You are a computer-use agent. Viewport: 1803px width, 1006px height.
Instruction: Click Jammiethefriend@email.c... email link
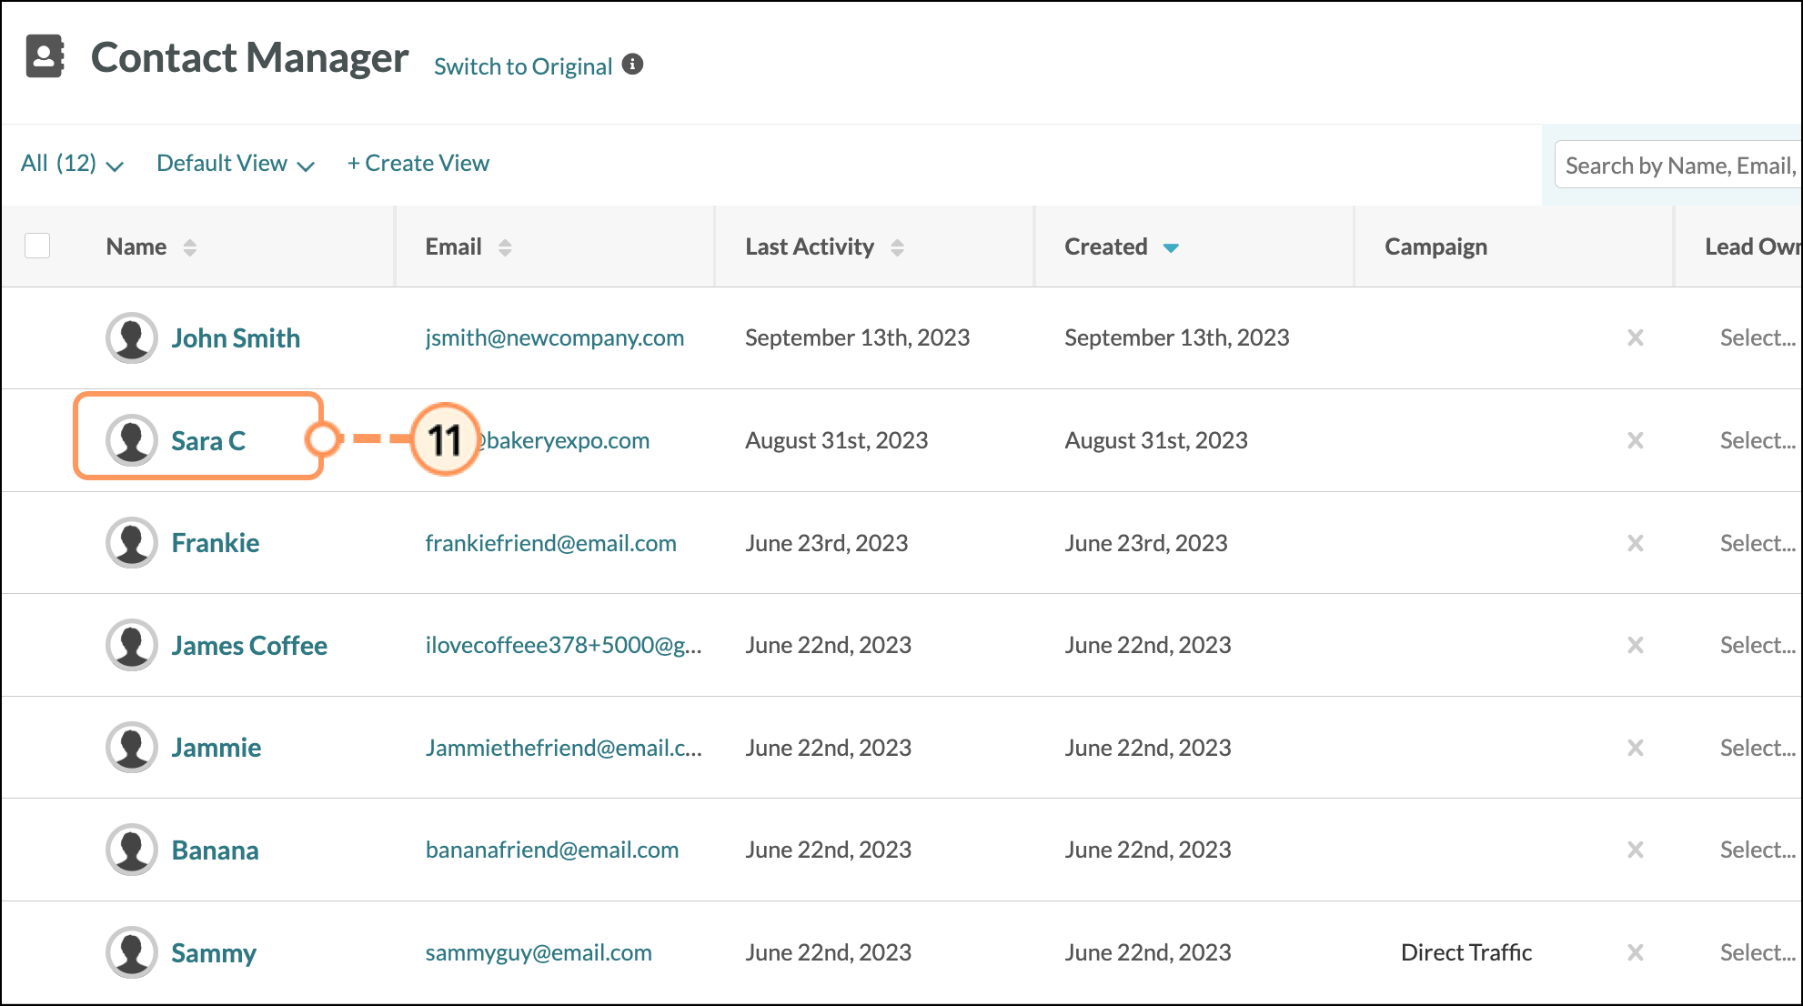pos(564,748)
